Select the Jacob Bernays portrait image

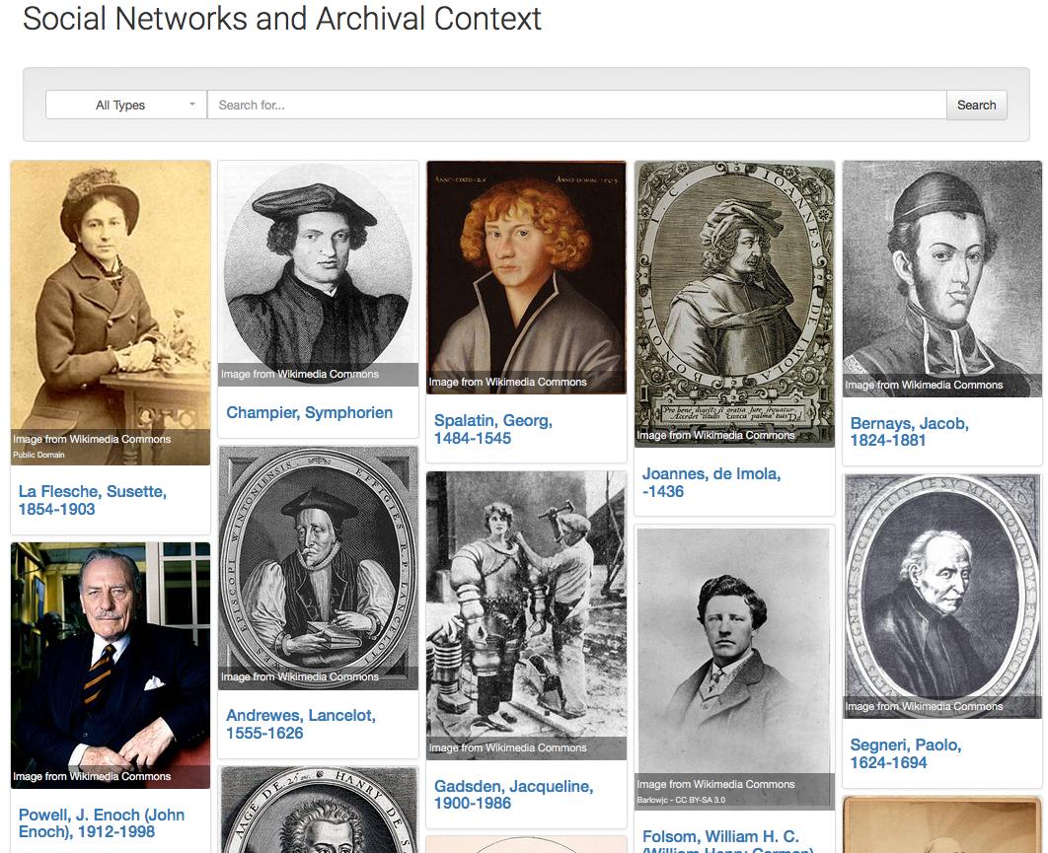point(942,278)
